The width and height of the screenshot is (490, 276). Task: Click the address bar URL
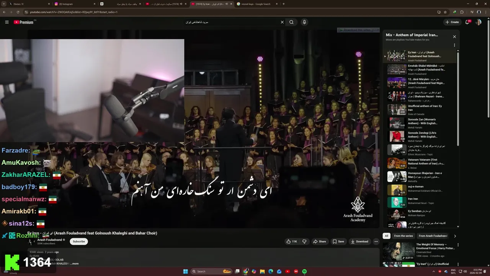pos(74,12)
